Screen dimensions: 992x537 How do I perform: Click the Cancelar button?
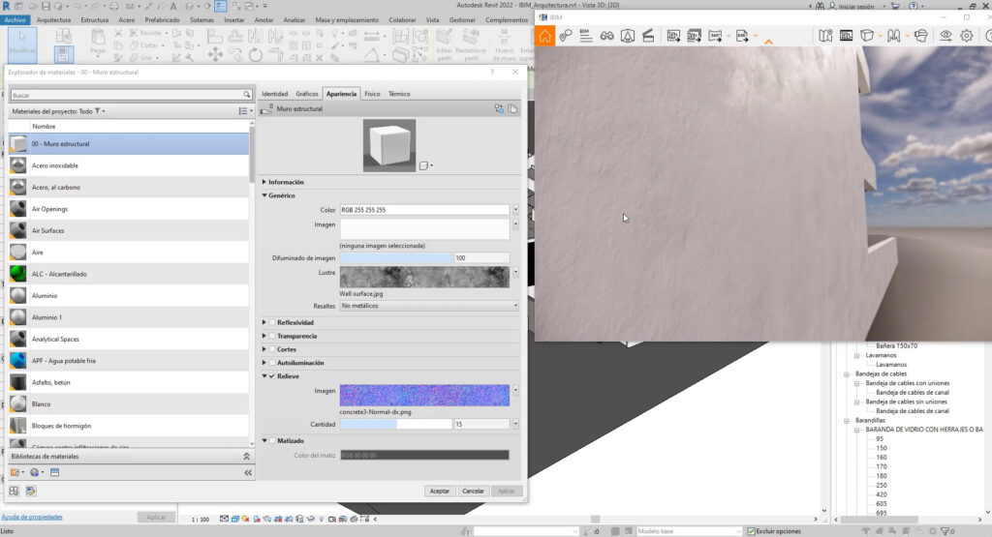(x=473, y=491)
